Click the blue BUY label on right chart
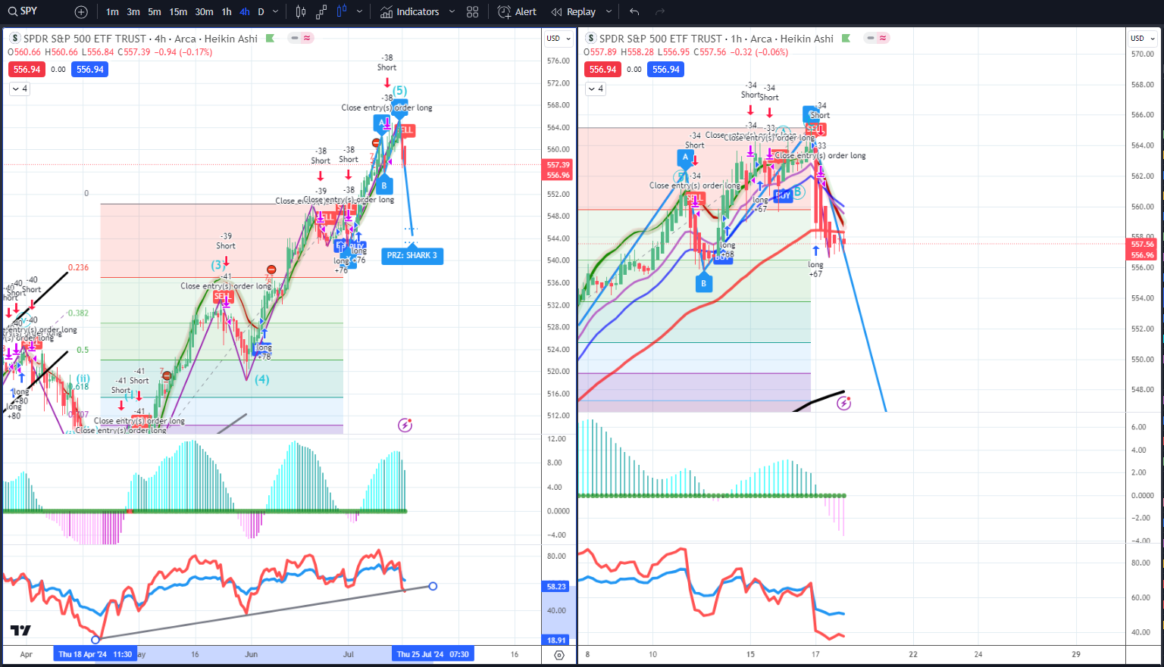Screen dimensions: 1164x667 point(783,195)
